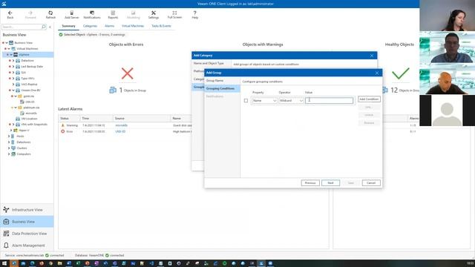Expand the Last Backup Date node
This screenshot has height=267, width=475.
(x=13, y=67)
